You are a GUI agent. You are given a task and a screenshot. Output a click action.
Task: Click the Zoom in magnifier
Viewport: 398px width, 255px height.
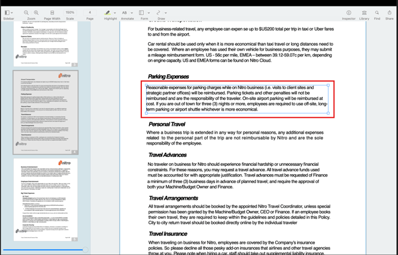36,12
